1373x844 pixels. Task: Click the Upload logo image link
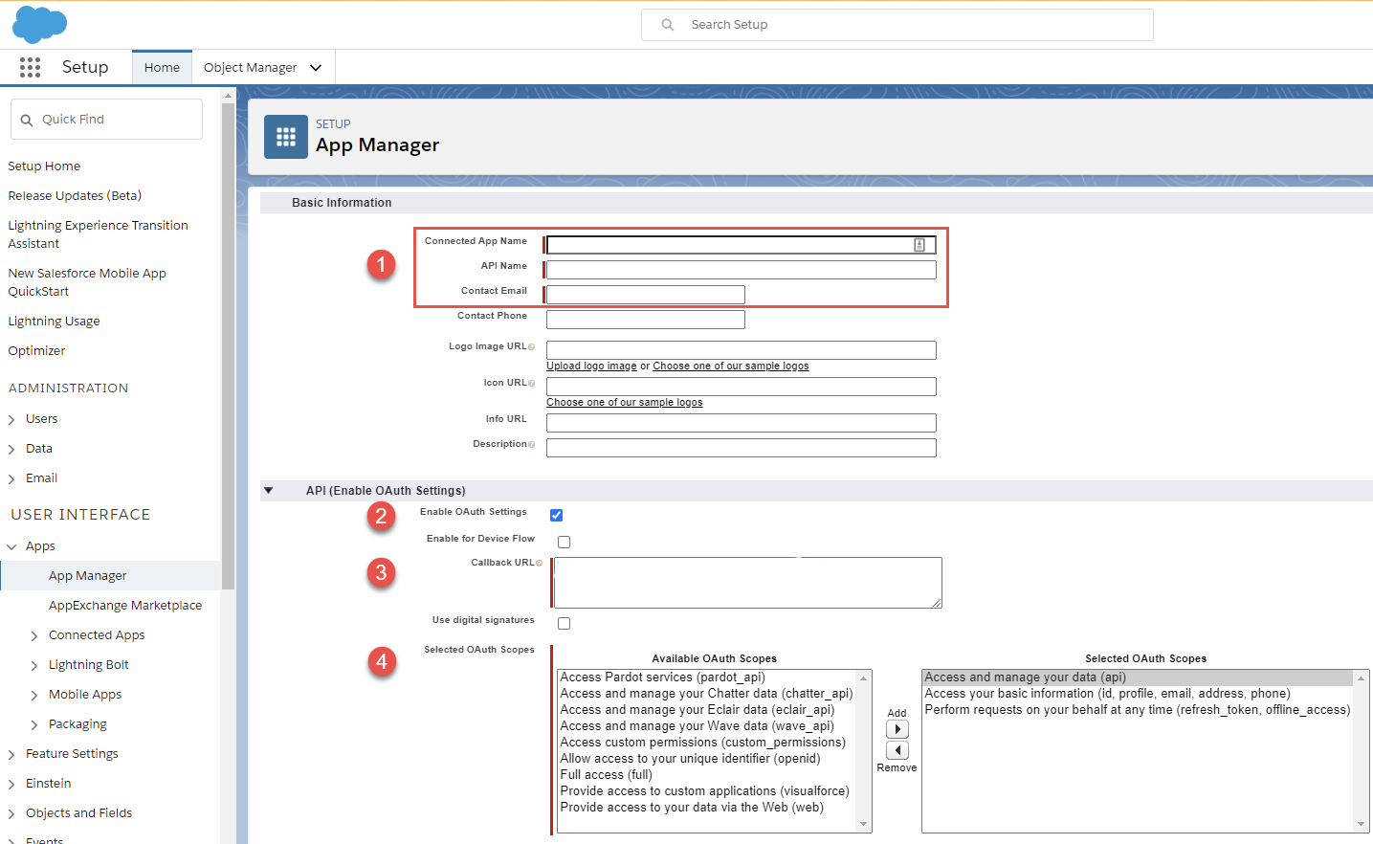pos(591,366)
